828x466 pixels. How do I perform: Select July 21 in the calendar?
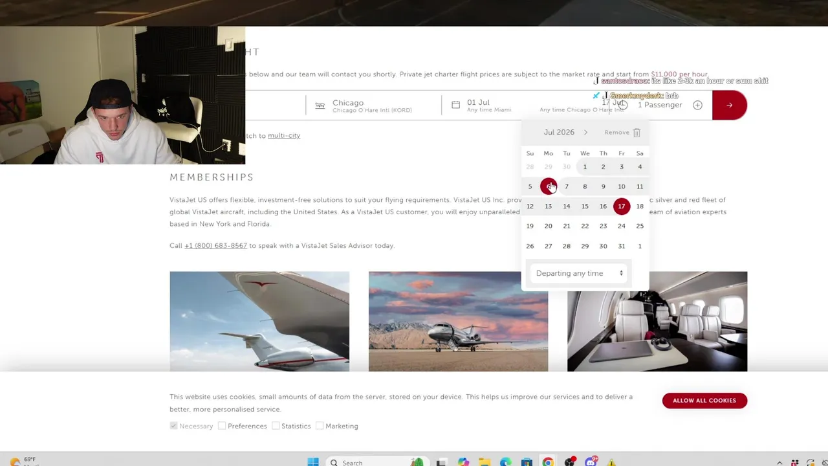point(566,226)
